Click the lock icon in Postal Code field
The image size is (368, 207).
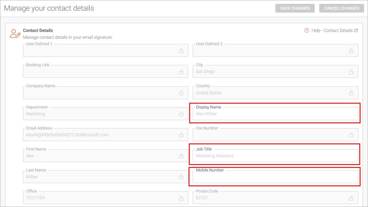[x=351, y=198]
